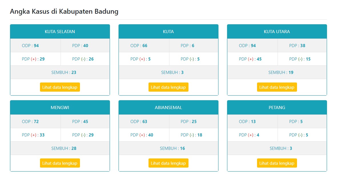
Task: Select the PDP total in Kuta card
Action: pyautogui.click(x=193, y=46)
